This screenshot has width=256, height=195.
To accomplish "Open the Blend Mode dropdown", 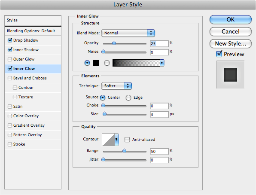I will tap(128, 33).
